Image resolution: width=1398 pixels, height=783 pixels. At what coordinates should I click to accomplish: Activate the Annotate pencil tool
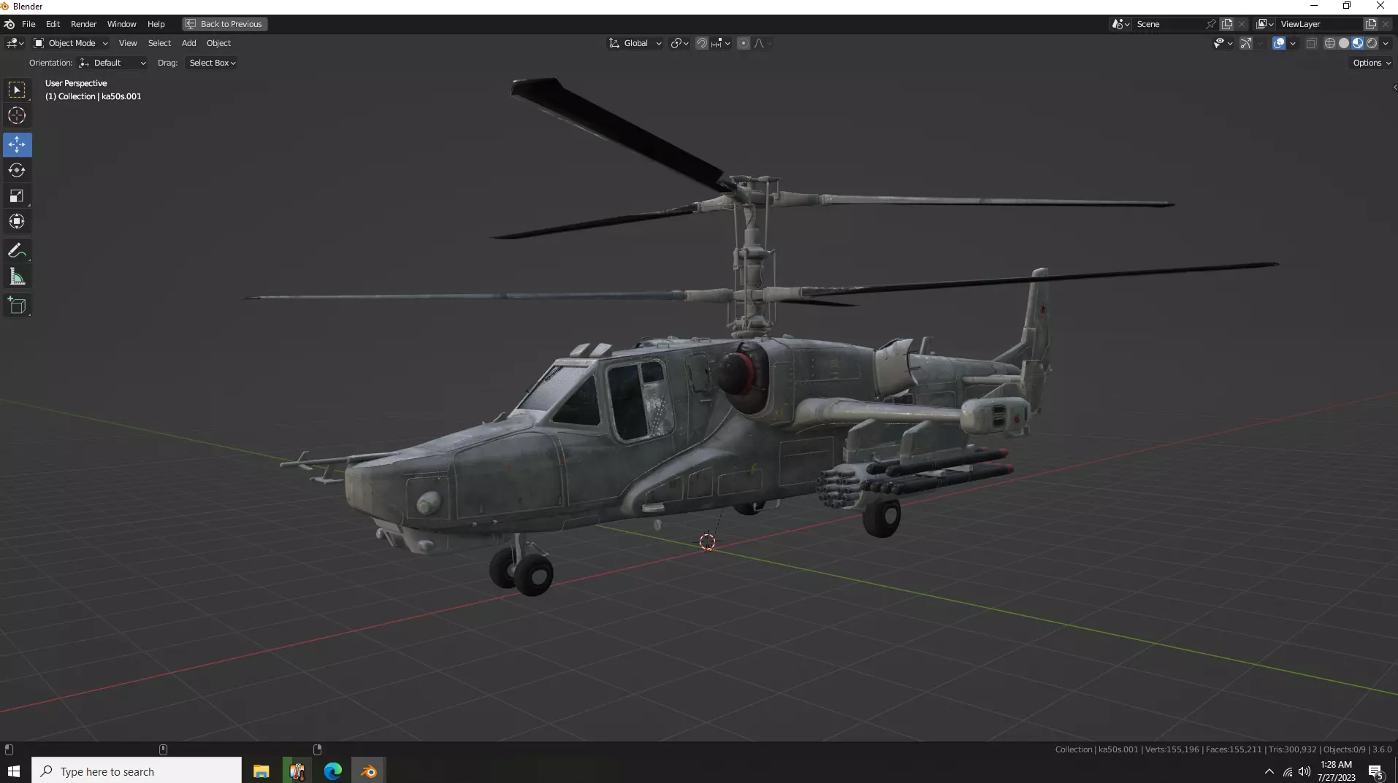tap(17, 250)
